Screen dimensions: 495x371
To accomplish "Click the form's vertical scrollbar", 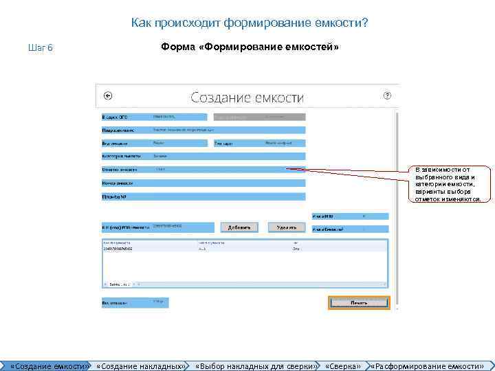I will 397,210.
